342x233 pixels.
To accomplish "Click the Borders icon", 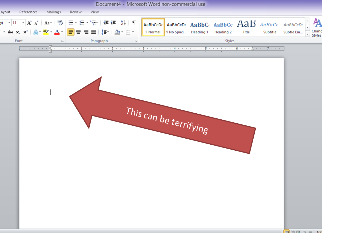I will [x=128, y=32].
